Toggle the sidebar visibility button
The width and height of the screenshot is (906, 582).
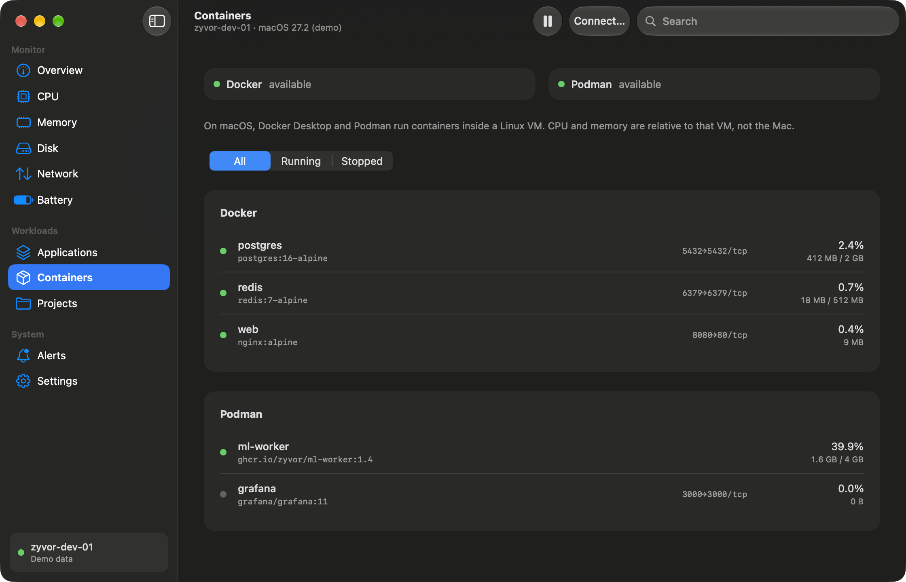[x=157, y=21]
